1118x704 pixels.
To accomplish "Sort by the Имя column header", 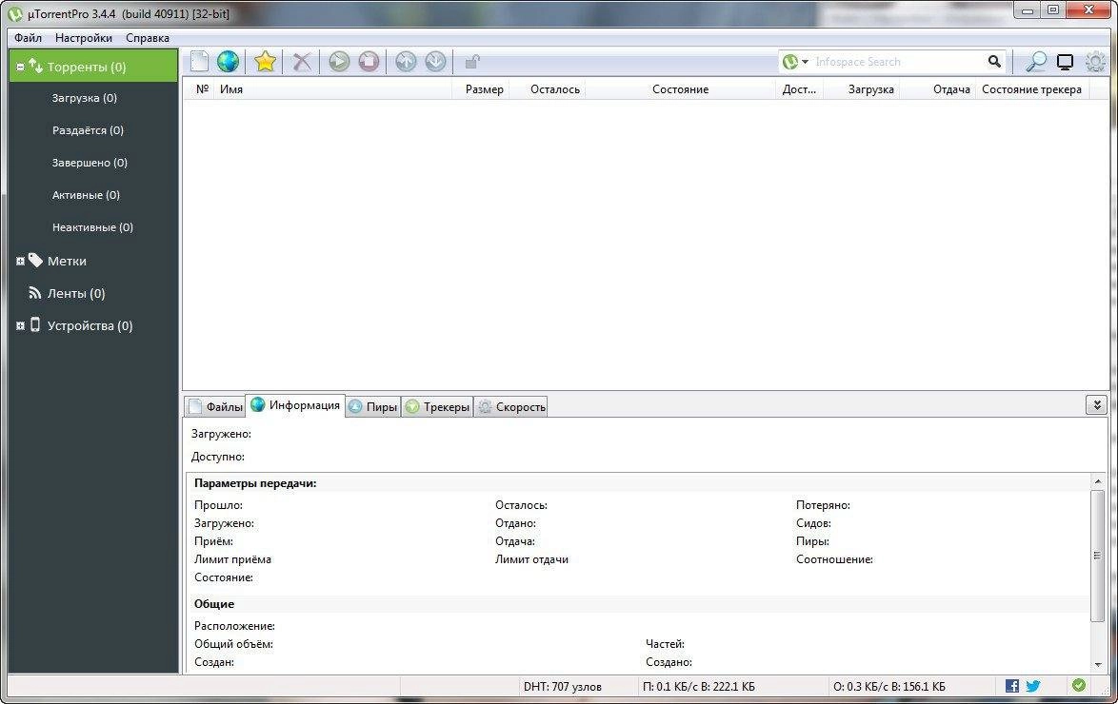I will pos(334,89).
